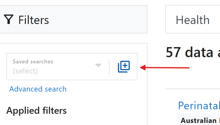The width and height of the screenshot is (220, 125).
Task: Click the Filters panel header
Action: point(74,19)
